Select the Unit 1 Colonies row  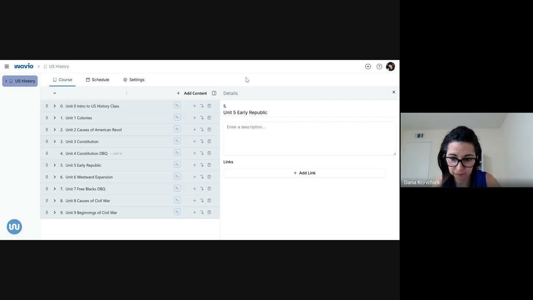(x=130, y=118)
